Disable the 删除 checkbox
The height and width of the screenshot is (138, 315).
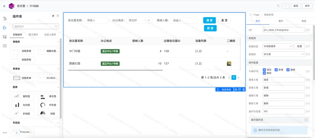(x=264, y=73)
